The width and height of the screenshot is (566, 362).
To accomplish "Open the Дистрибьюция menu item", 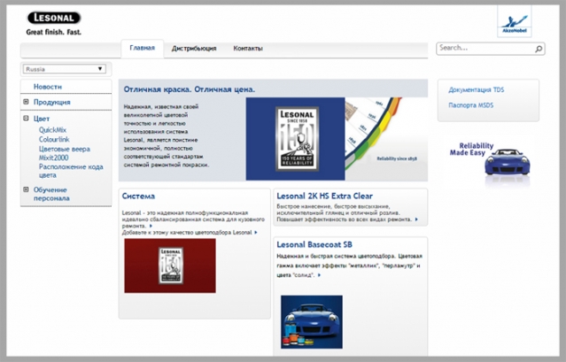I will point(194,49).
